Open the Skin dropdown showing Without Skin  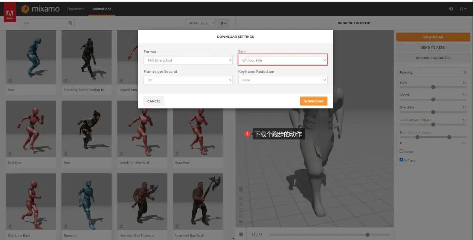click(x=283, y=60)
